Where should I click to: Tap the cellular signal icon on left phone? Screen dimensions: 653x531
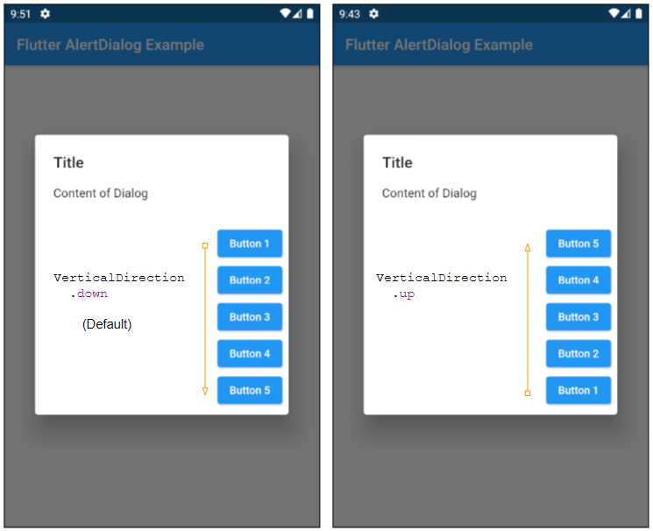[x=297, y=14]
